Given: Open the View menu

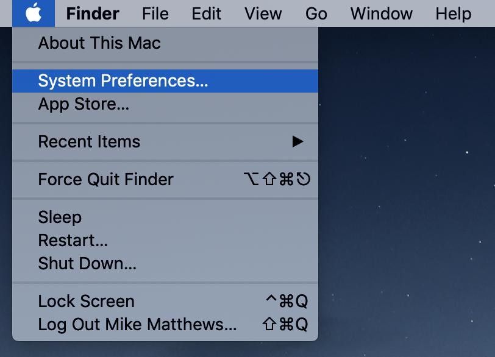Looking at the screenshot, I should point(263,13).
